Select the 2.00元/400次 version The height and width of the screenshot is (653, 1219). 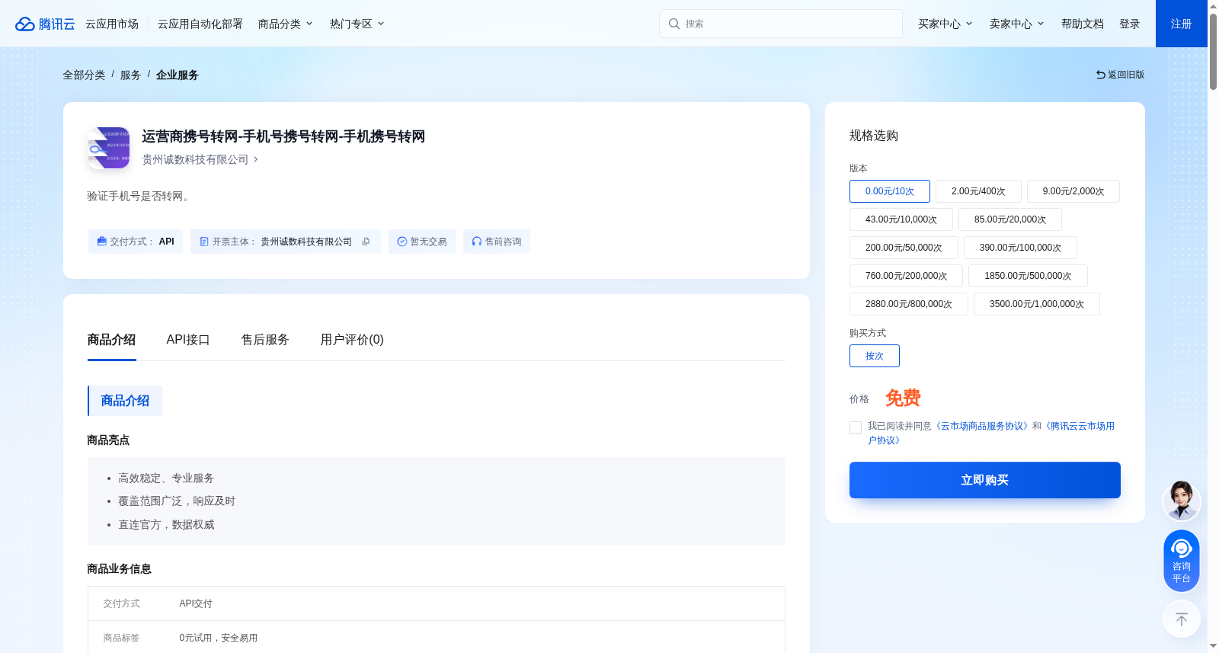[978, 191]
